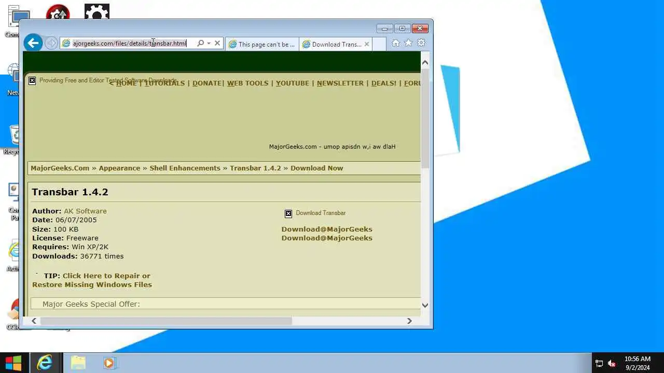The width and height of the screenshot is (664, 373).
Task: Close the 'Download Trans...' tab
Action: pyautogui.click(x=367, y=44)
